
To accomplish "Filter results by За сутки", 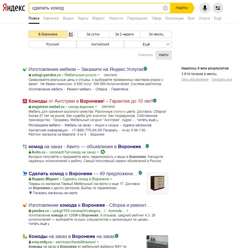I will [x=93, y=34].
